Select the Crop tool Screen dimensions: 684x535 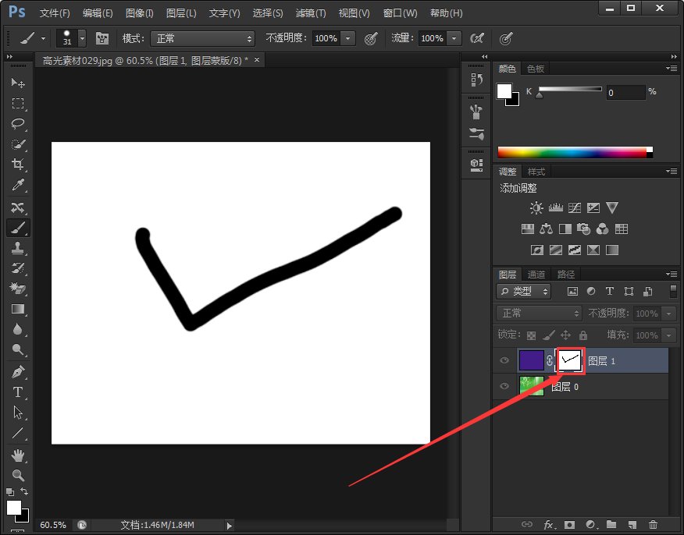point(17,165)
